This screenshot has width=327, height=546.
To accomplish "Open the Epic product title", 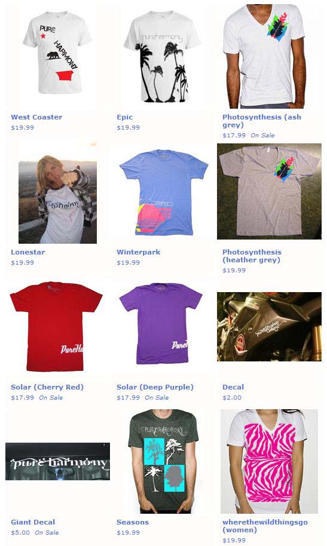I will 125,117.
